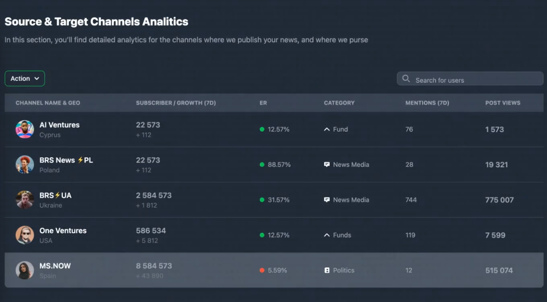Click growth value + 1 812
547x302 pixels.
click(x=146, y=205)
